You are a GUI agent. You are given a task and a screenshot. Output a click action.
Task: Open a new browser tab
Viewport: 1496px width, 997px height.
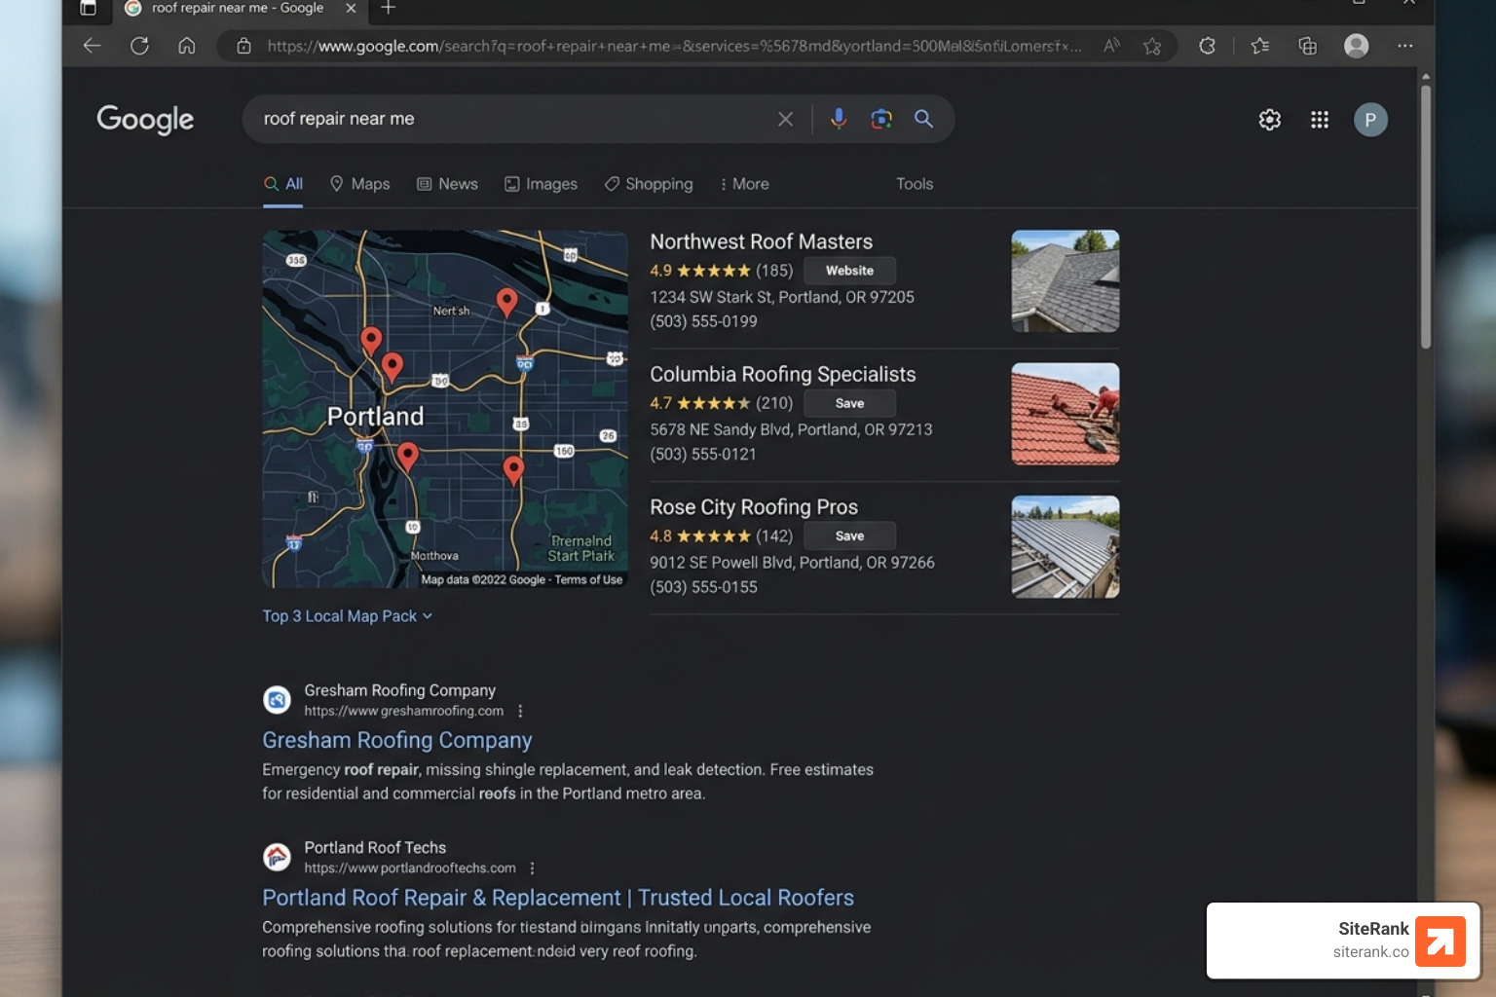[x=388, y=8]
